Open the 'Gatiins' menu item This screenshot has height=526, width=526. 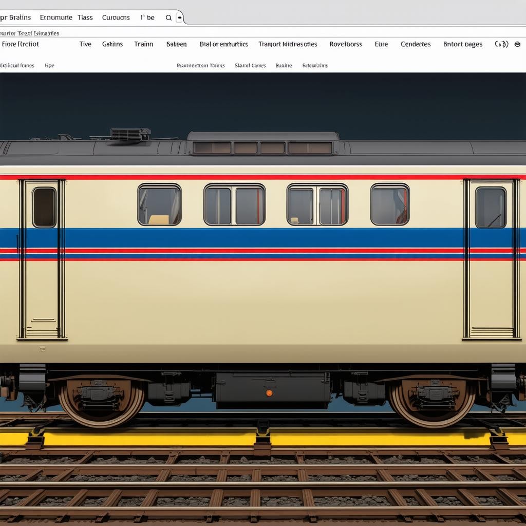pos(112,44)
